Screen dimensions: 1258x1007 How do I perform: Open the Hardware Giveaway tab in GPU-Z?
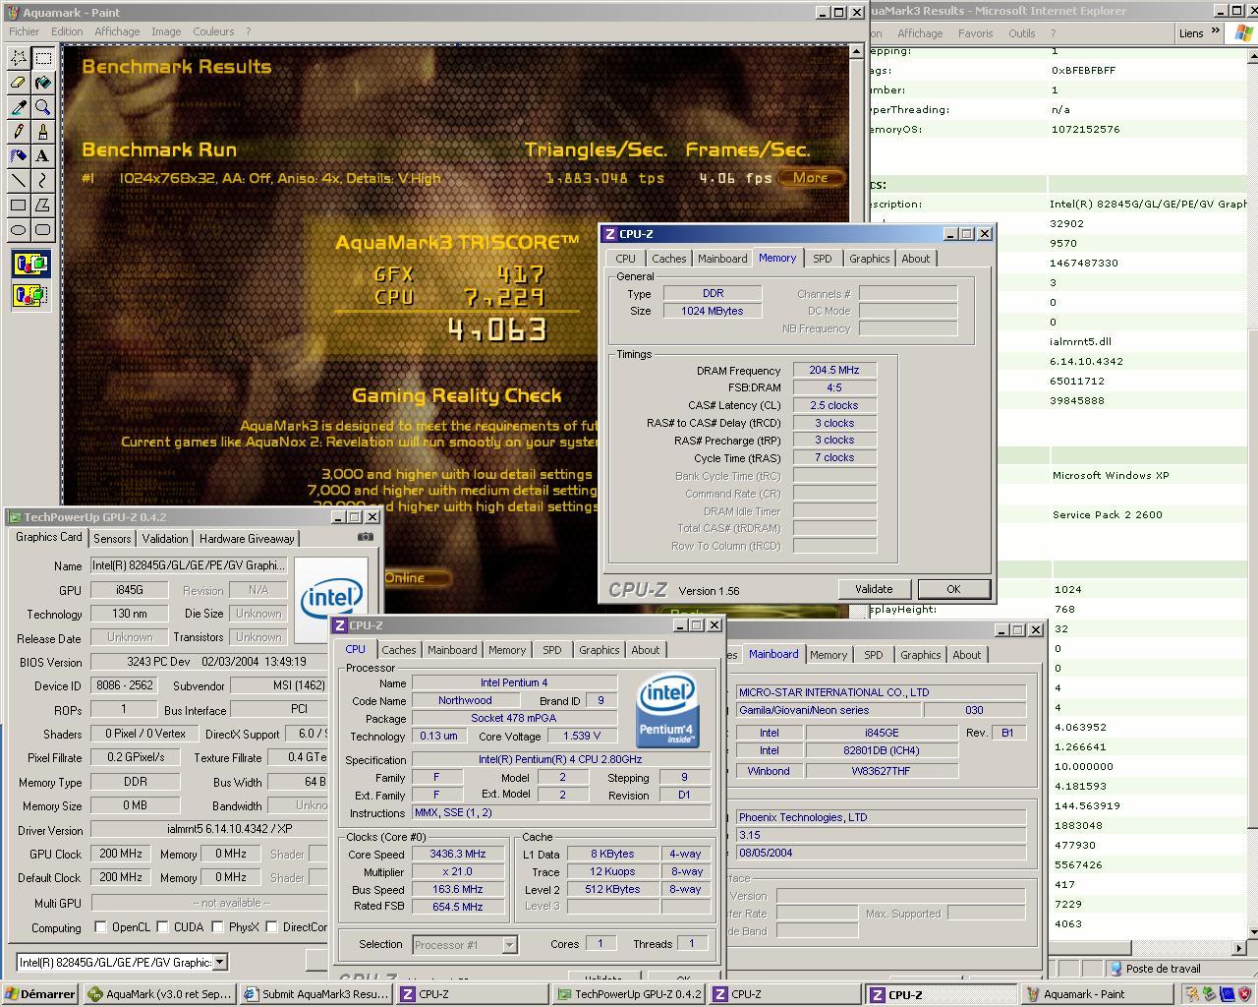click(x=247, y=539)
